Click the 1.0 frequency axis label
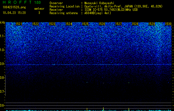 coord(2,50)
